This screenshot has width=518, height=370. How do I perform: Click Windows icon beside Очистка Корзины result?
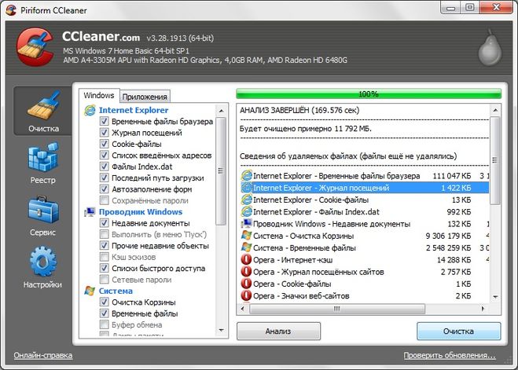click(246, 235)
